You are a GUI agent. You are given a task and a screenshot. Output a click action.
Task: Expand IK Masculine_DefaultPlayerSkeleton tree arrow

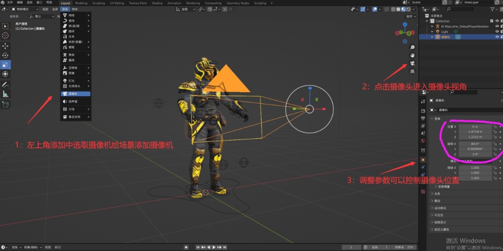point(432,26)
